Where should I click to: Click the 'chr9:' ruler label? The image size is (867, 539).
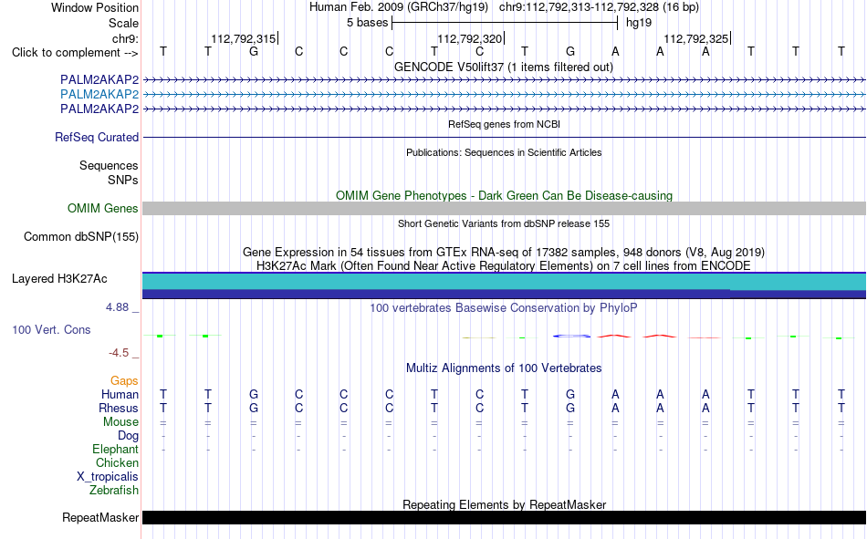pos(125,38)
